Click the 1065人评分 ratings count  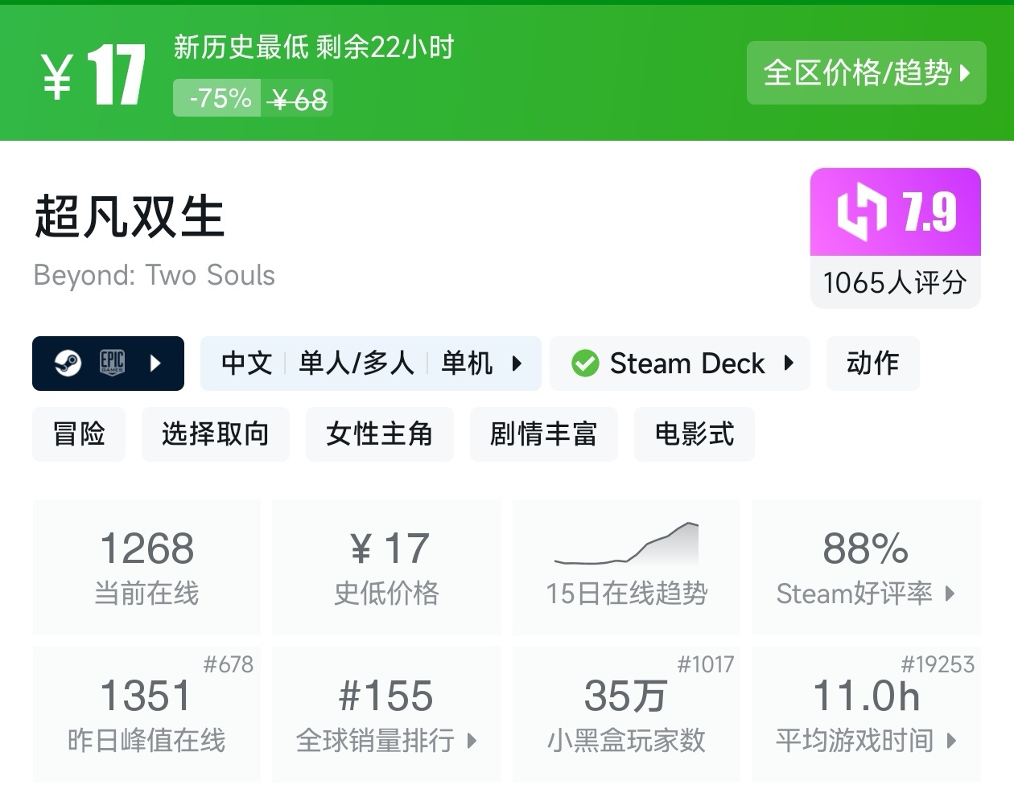pyautogui.click(x=895, y=281)
